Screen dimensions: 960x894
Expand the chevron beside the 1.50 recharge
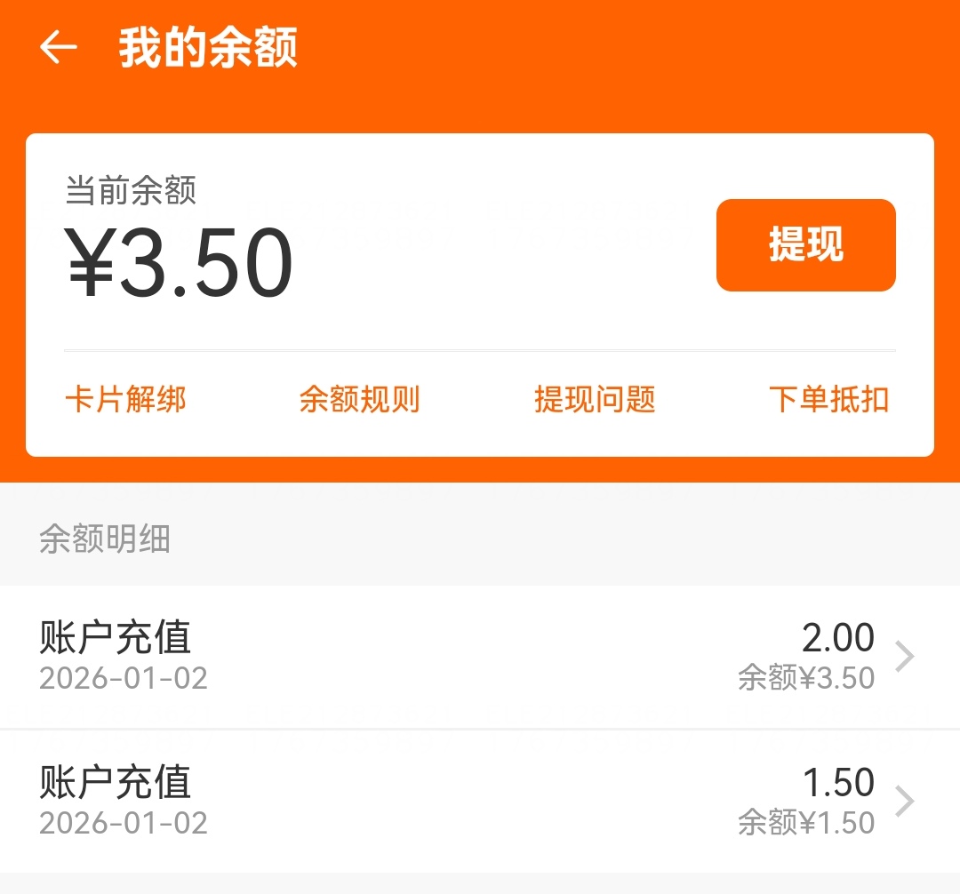[905, 801]
